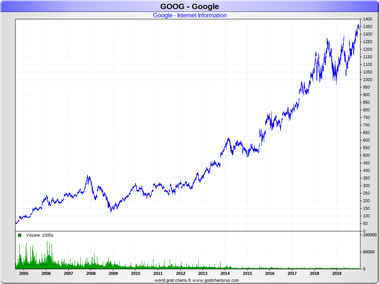Image resolution: width=379 pixels, height=284 pixels.
Task: Click the 950 price axis label
Action: click(366, 87)
